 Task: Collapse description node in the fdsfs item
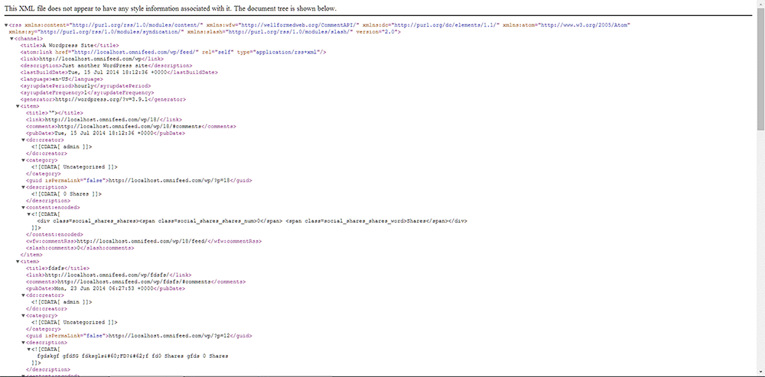[24, 343]
